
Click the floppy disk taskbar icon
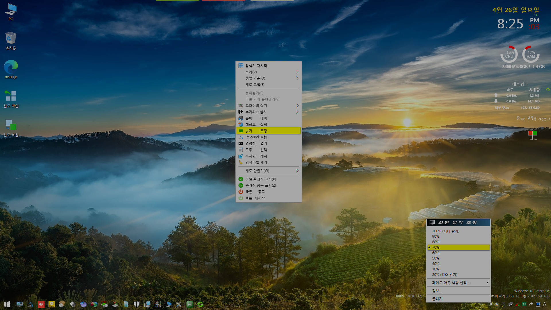coord(73,304)
